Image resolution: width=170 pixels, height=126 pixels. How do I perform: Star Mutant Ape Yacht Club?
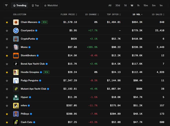click(7, 89)
